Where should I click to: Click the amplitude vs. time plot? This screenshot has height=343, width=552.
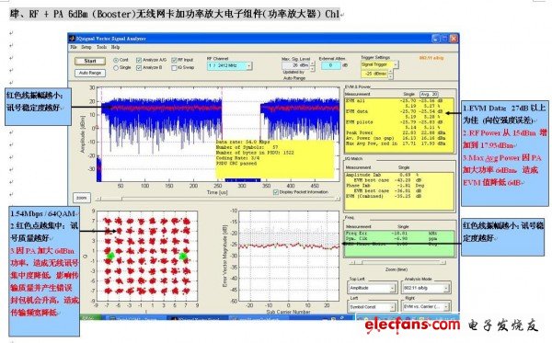pyautogui.click(x=218, y=134)
